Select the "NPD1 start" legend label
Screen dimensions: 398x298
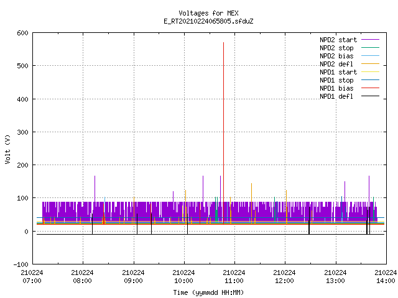point(338,72)
